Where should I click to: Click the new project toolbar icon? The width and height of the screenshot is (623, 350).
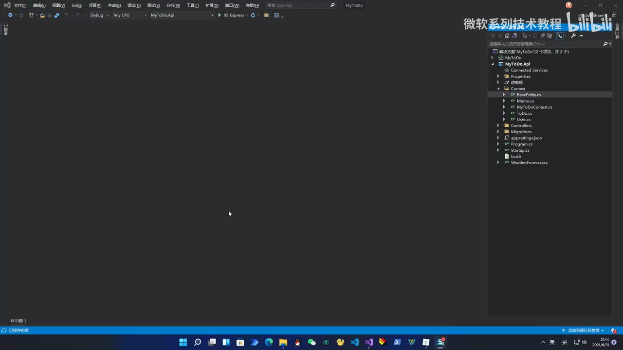click(31, 15)
